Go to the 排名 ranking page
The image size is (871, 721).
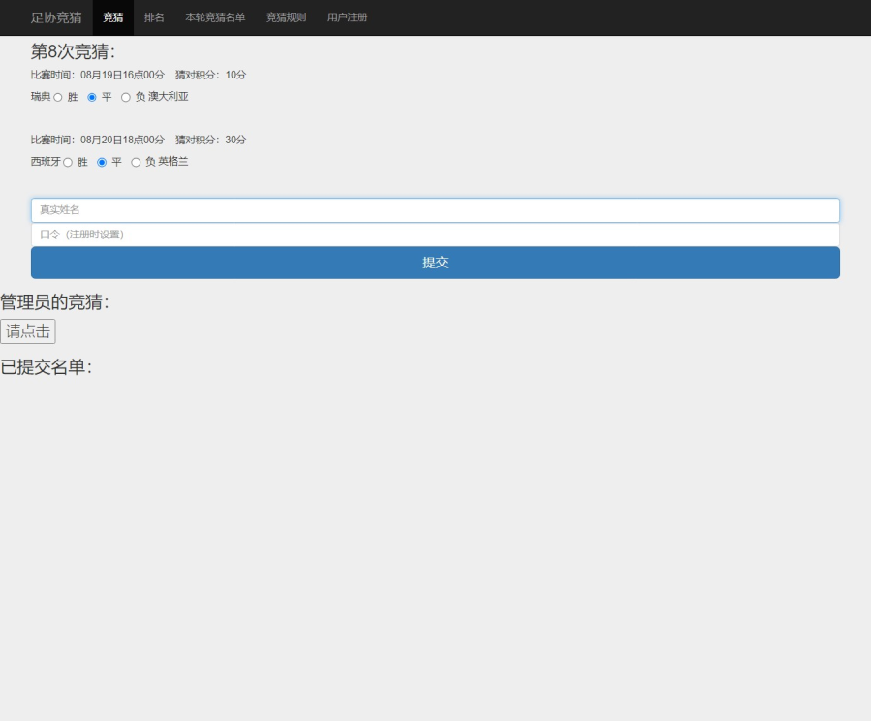pyautogui.click(x=154, y=17)
